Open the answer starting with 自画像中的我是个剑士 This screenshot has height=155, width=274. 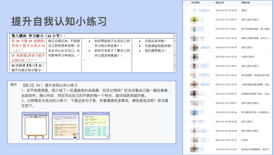pos(255,94)
